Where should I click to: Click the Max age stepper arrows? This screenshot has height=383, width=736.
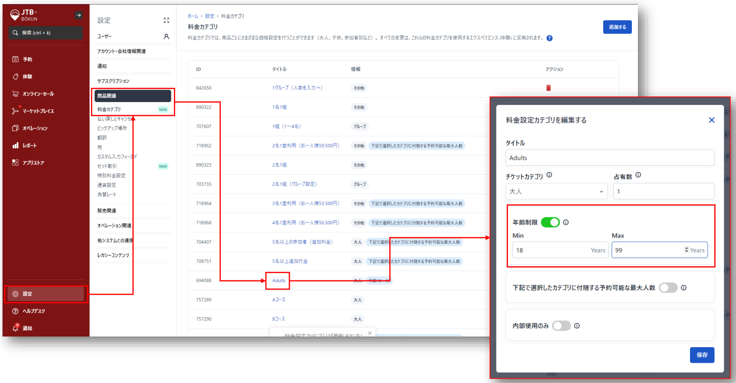tap(686, 250)
